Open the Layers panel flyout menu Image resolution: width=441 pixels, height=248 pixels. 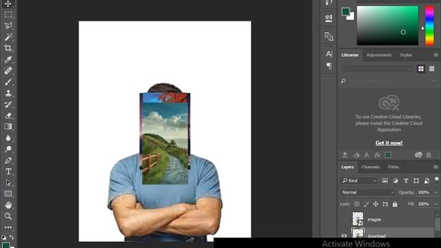coord(435,167)
